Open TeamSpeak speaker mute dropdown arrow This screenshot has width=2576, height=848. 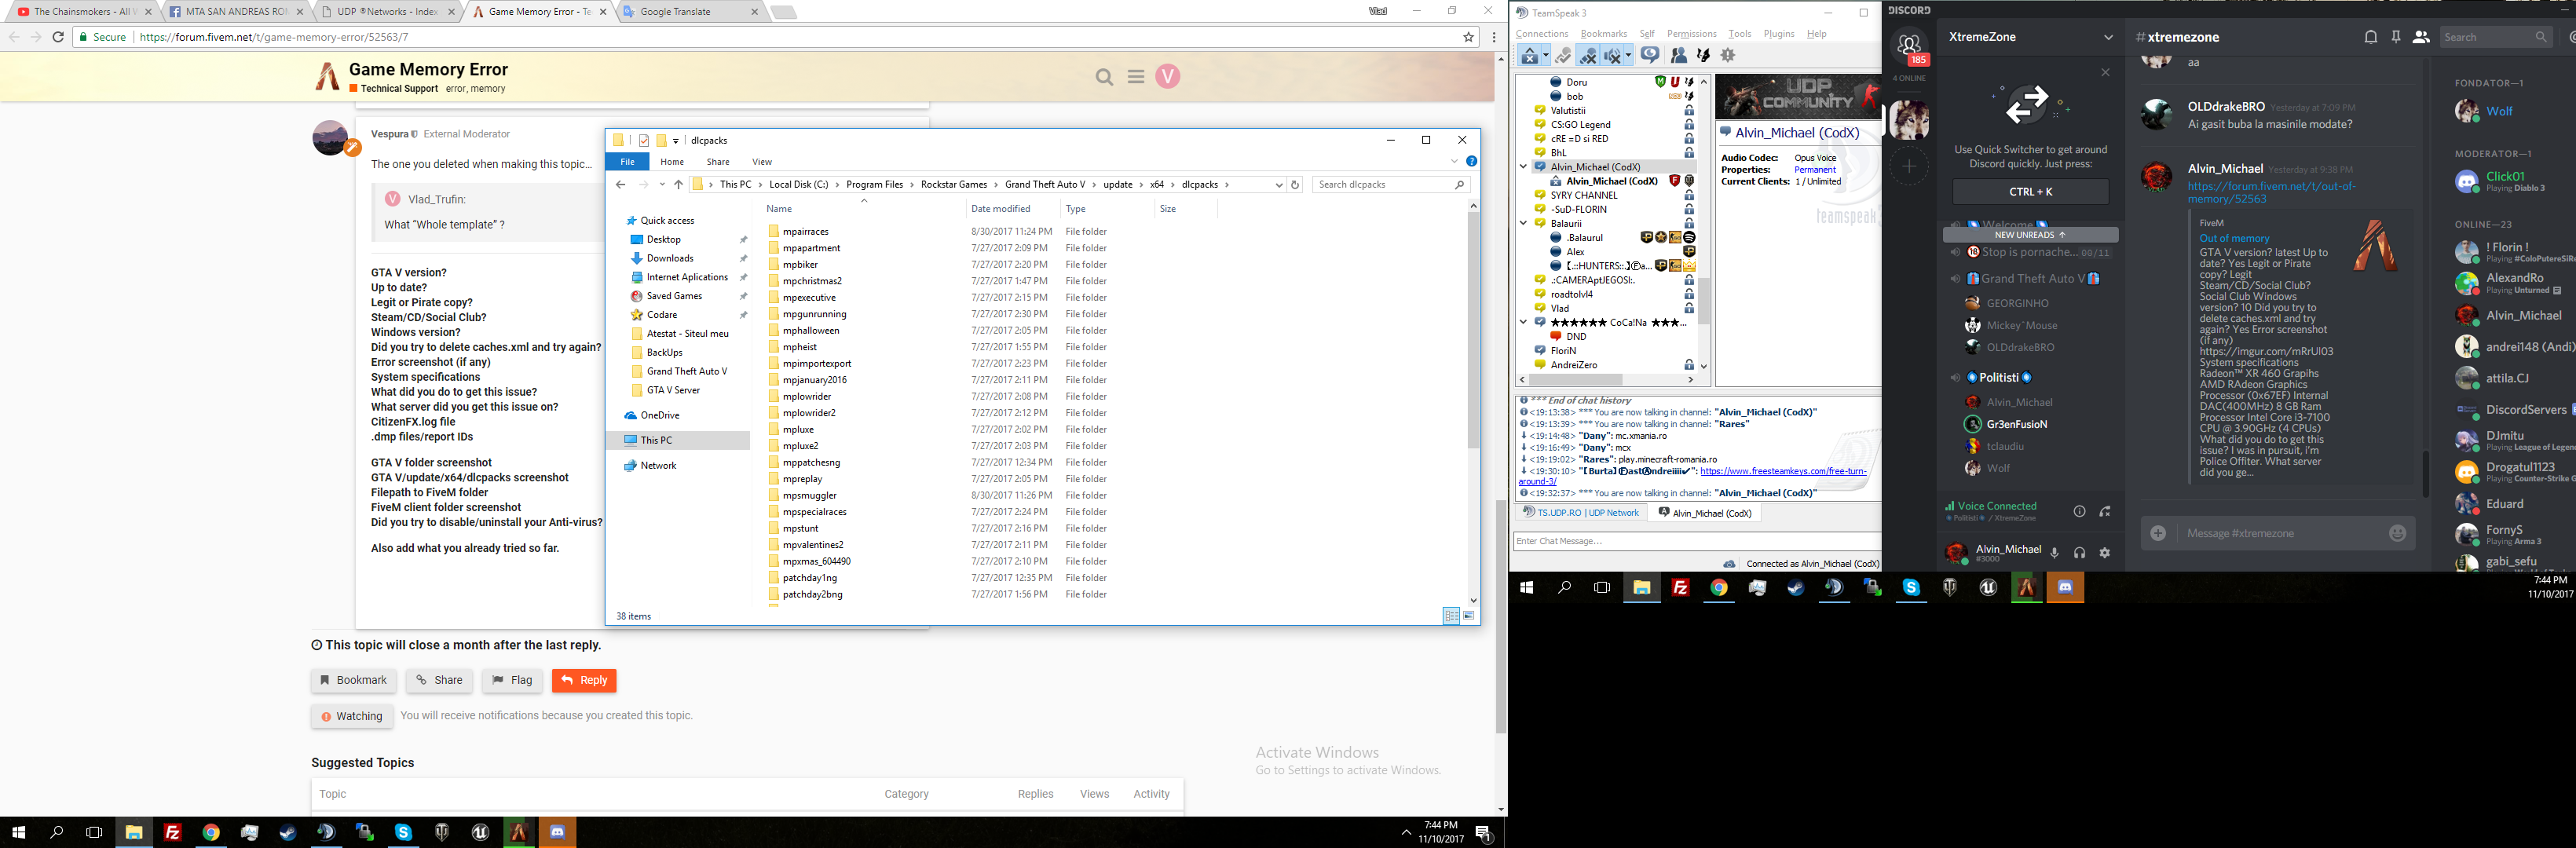pyautogui.click(x=1628, y=56)
